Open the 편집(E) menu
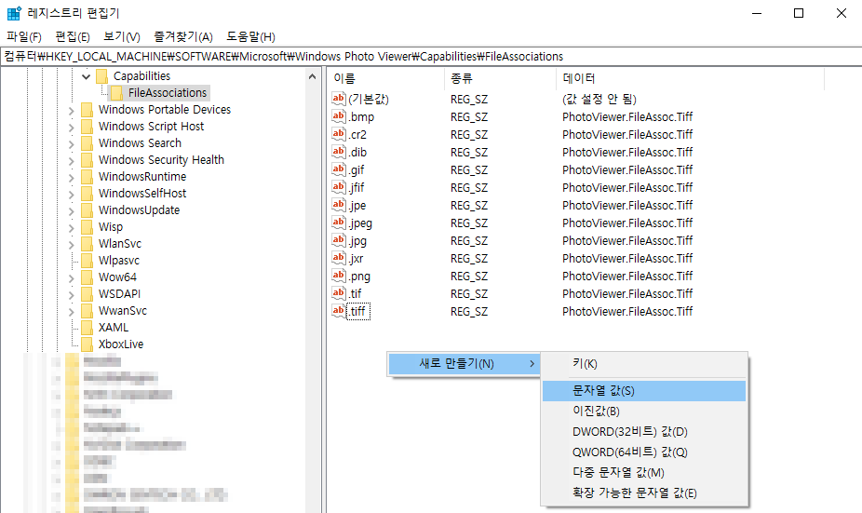This screenshot has height=513, width=862. click(73, 37)
